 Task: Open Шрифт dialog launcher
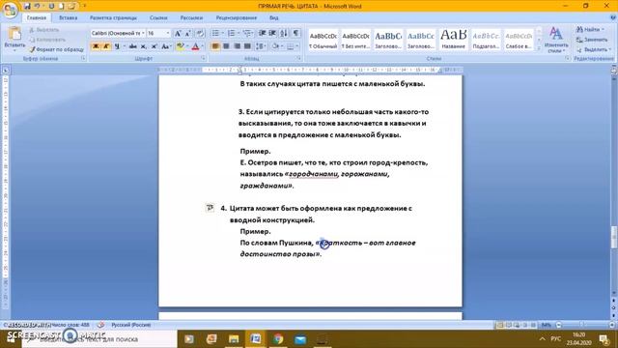[x=204, y=58]
